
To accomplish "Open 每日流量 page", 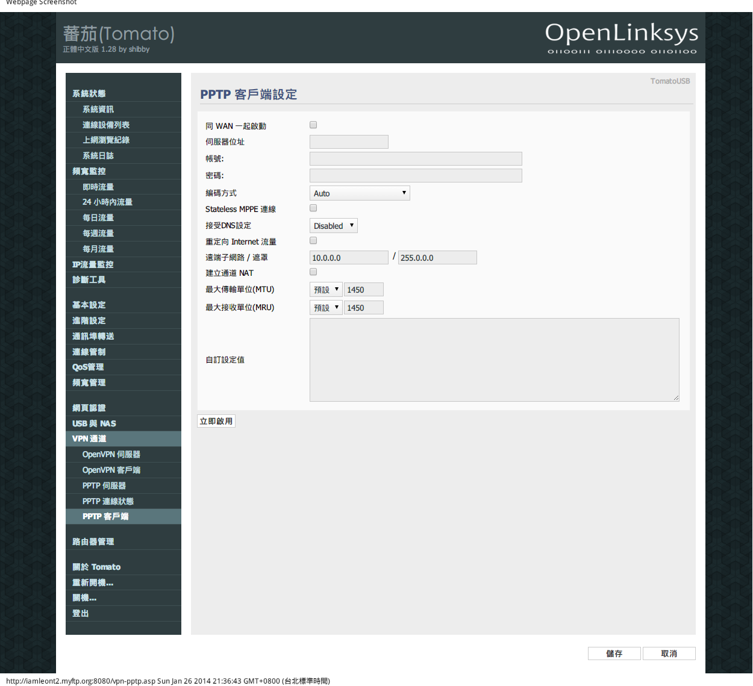I will [123, 218].
